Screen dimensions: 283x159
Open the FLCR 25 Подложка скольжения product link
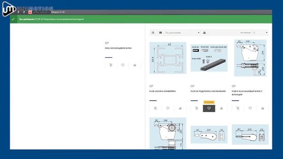coord(208,91)
